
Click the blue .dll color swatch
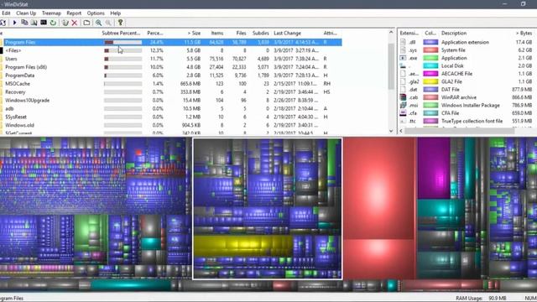point(430,42)
